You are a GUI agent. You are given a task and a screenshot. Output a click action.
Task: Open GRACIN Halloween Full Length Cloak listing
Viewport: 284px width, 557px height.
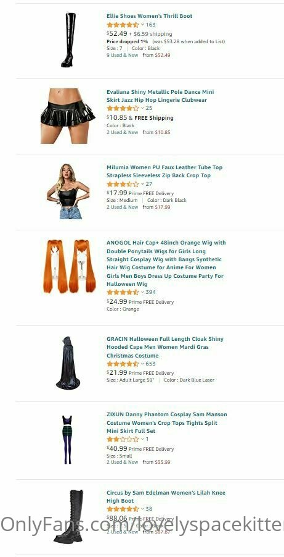[165, 347]
